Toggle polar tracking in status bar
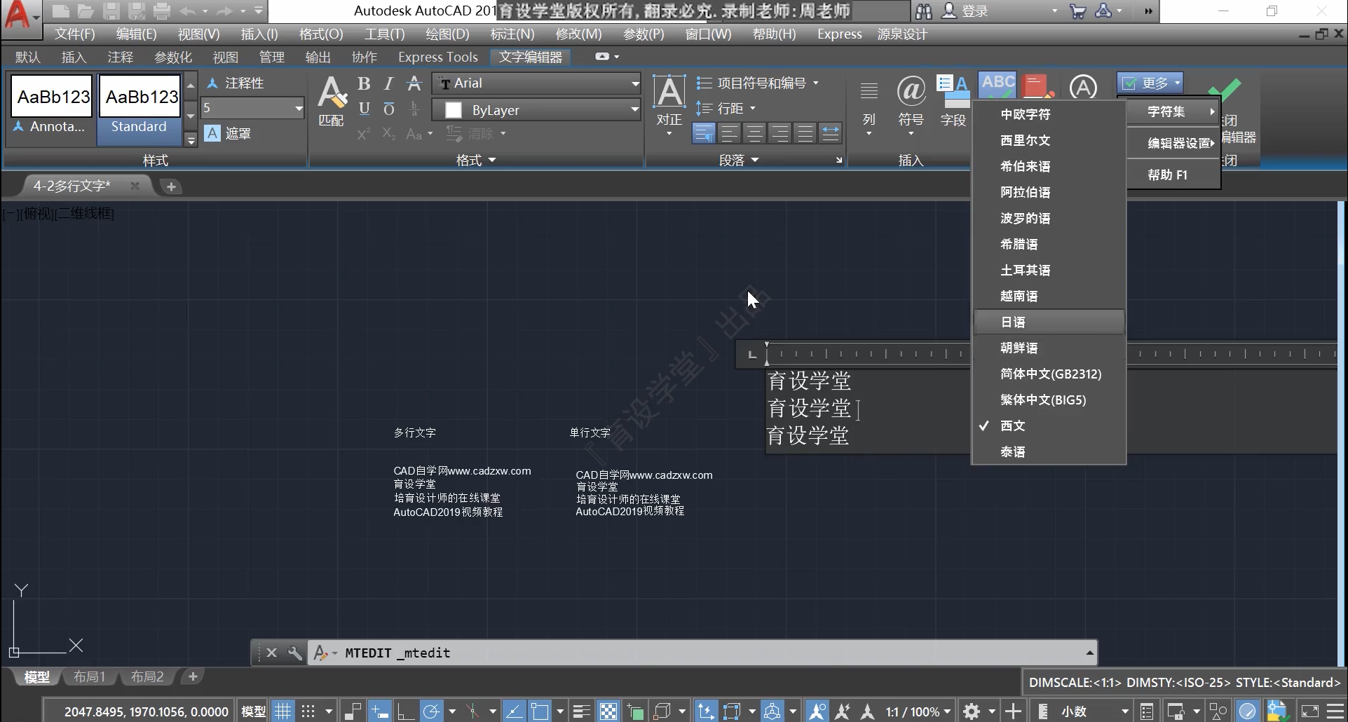 [431, 711]
